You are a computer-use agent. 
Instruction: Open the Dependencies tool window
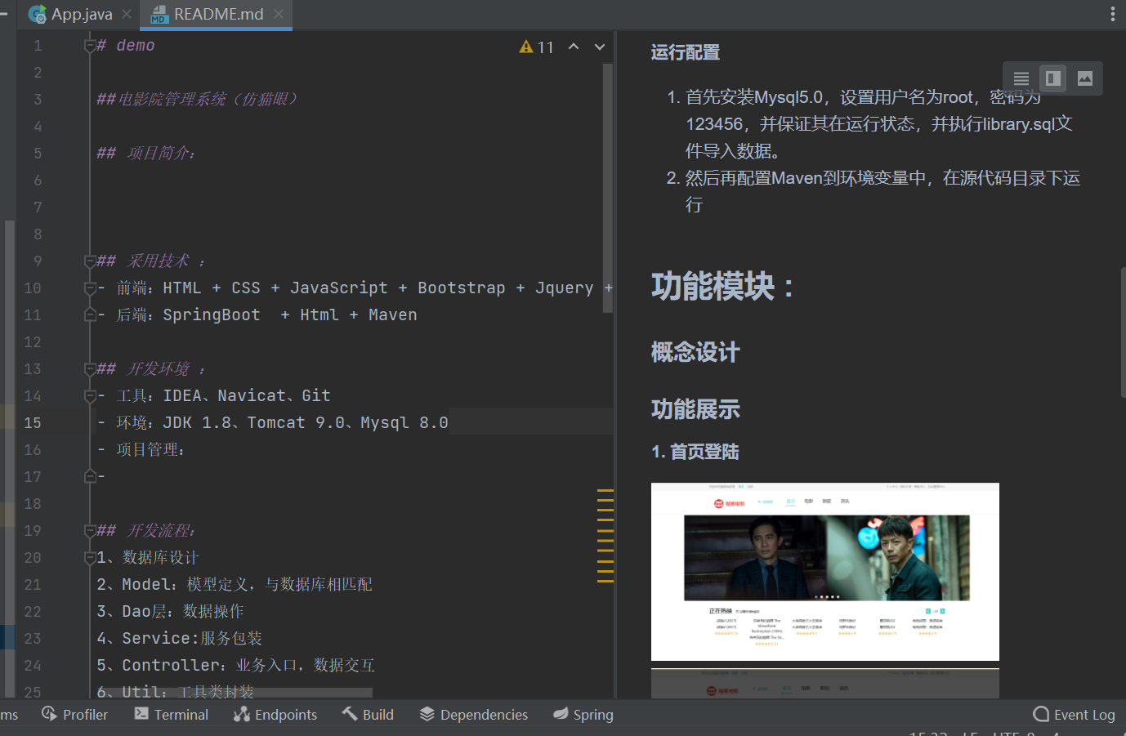474,715
